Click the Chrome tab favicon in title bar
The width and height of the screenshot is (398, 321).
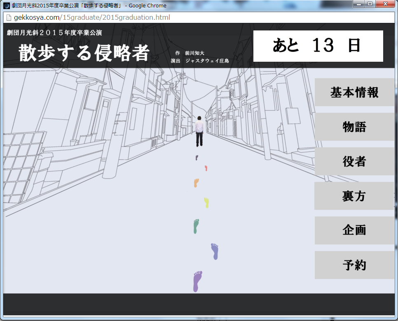7,5
